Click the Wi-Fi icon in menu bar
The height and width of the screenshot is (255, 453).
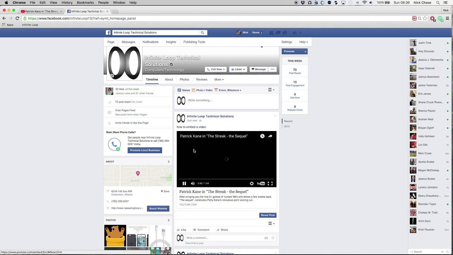365,2
